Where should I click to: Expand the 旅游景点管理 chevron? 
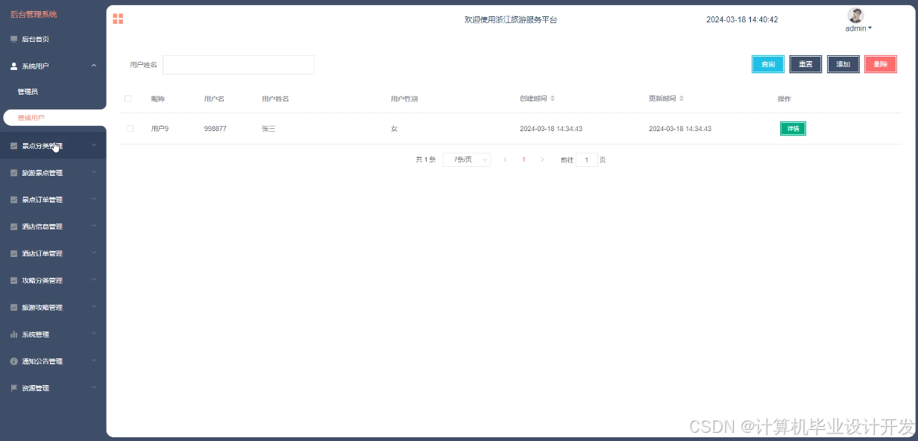pos(94,172)
